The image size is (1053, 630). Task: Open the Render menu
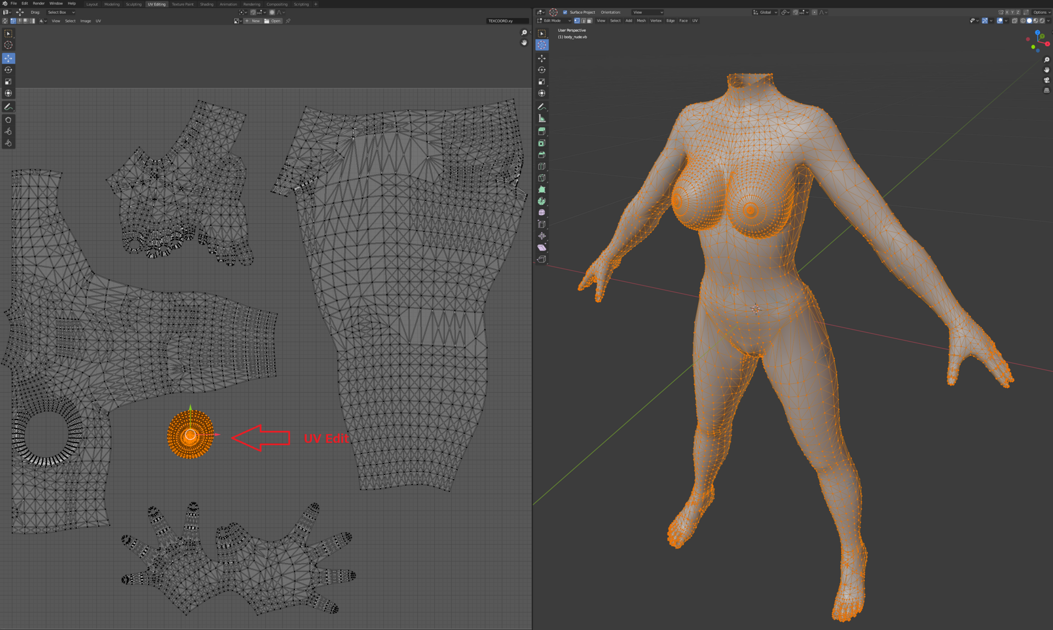click(x=38, y=3)
